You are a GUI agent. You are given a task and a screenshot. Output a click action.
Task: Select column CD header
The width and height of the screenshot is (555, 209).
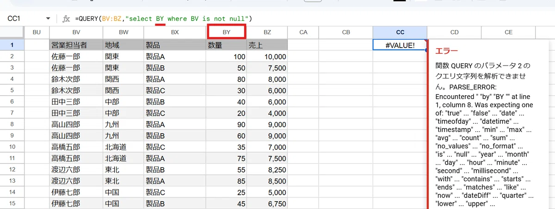pos(454,32)
